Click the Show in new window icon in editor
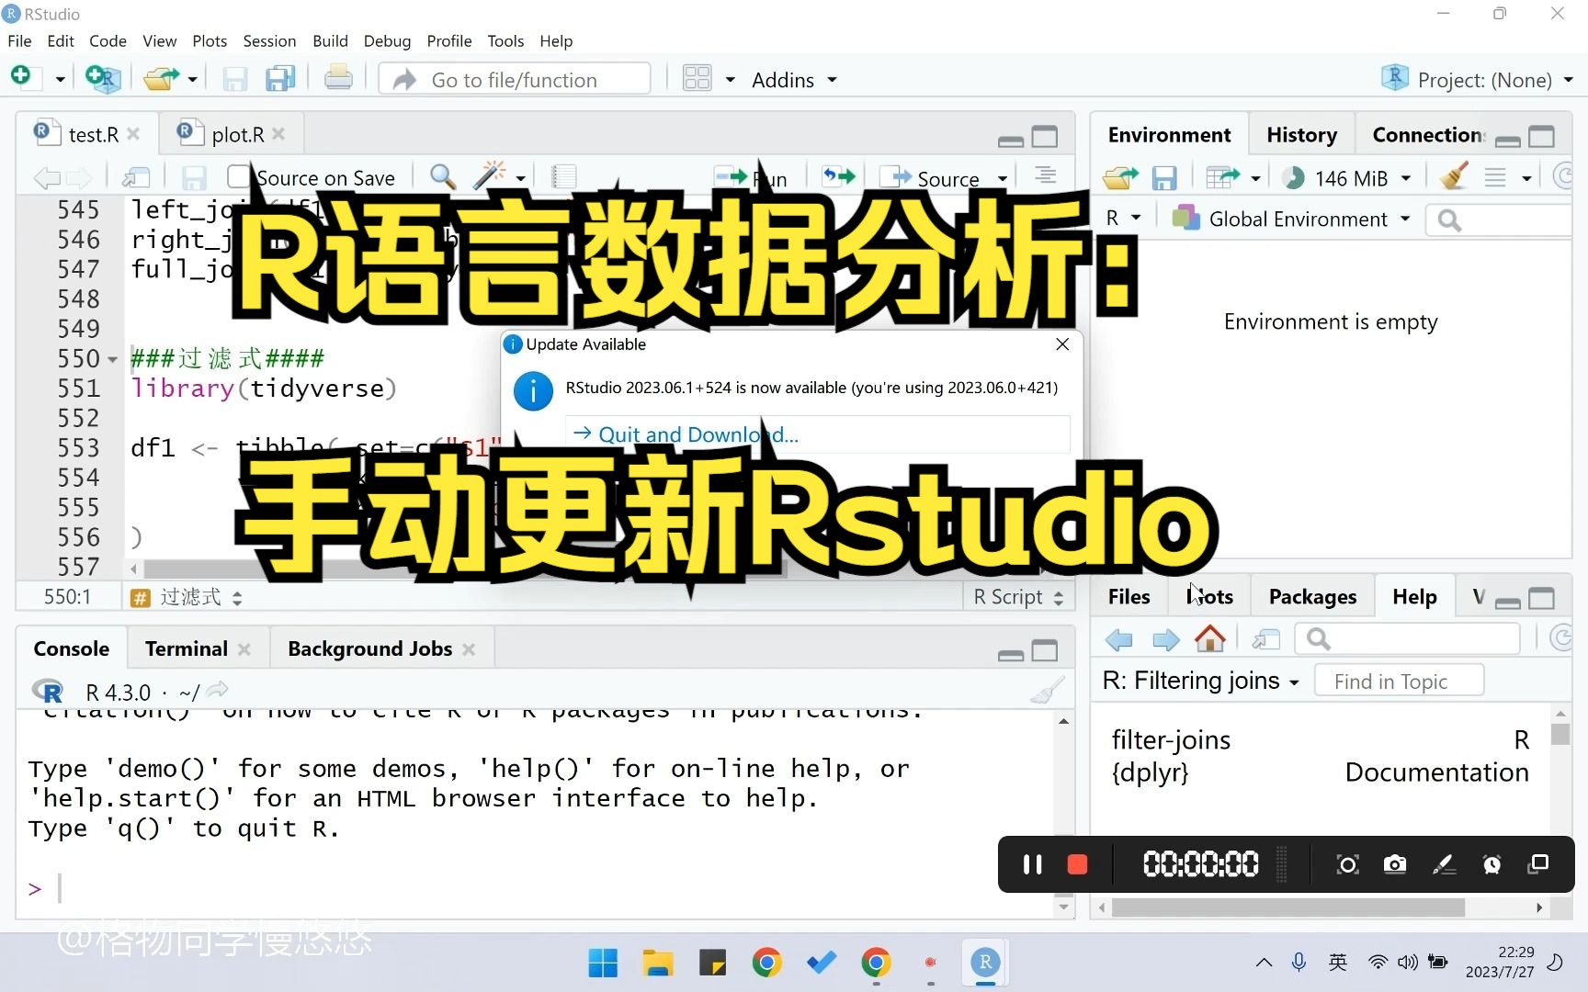The height and width of the screenshot is (992, 1588). pos(136,177)
